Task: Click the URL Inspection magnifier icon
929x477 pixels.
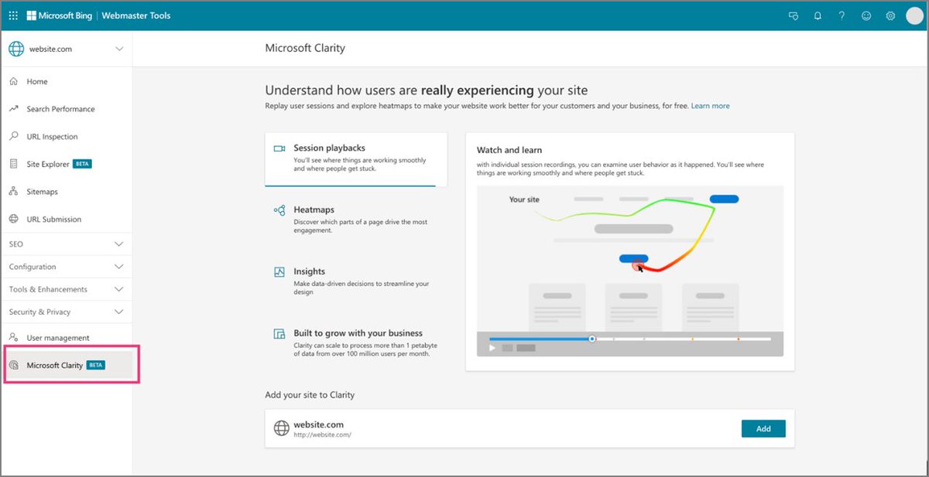Action: click(x=13, y=136)
